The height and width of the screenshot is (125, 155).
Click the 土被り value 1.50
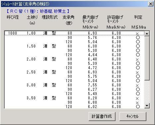pos(31,46)
